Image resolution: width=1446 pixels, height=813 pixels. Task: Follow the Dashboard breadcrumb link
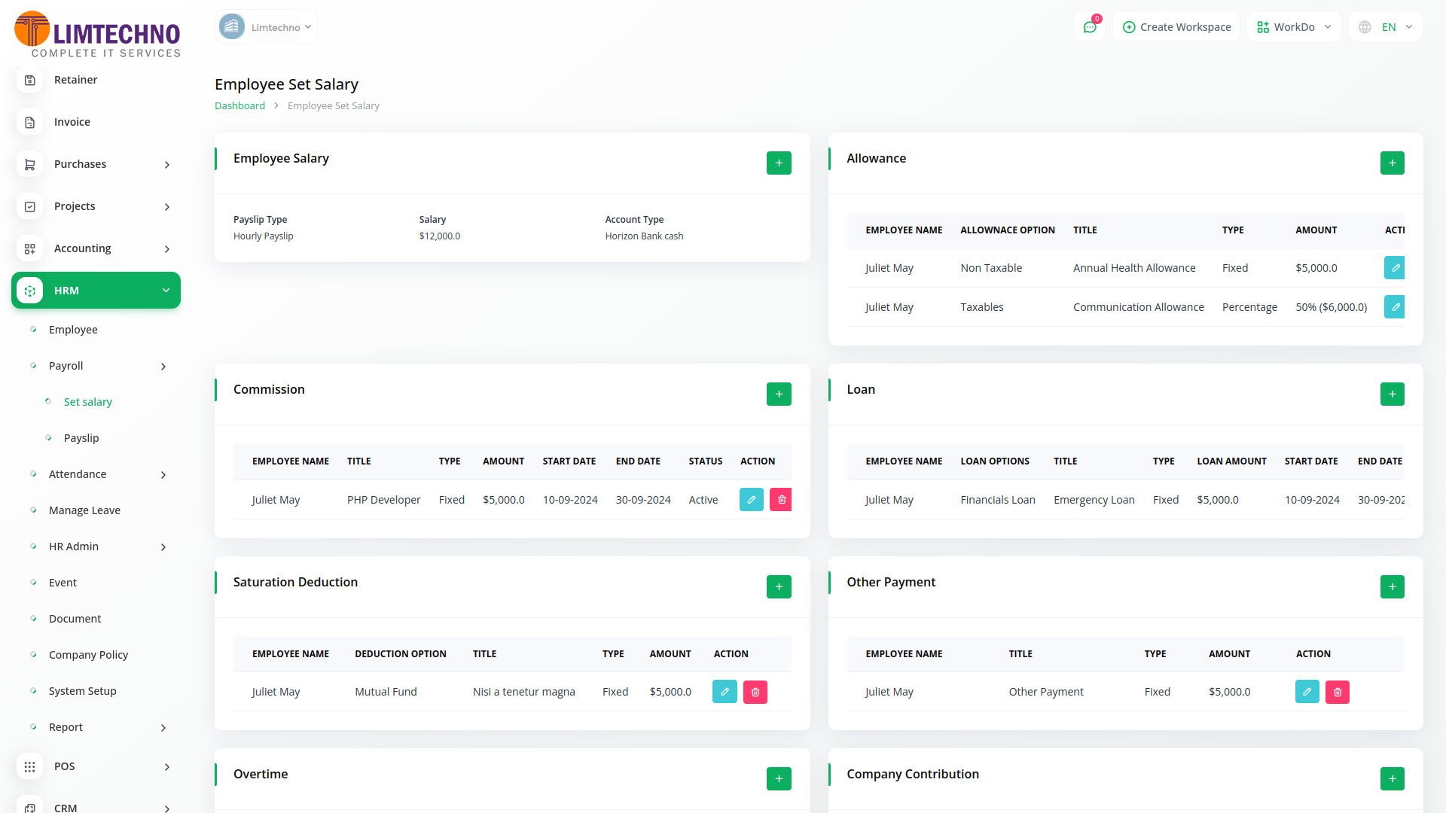[239, 106]
